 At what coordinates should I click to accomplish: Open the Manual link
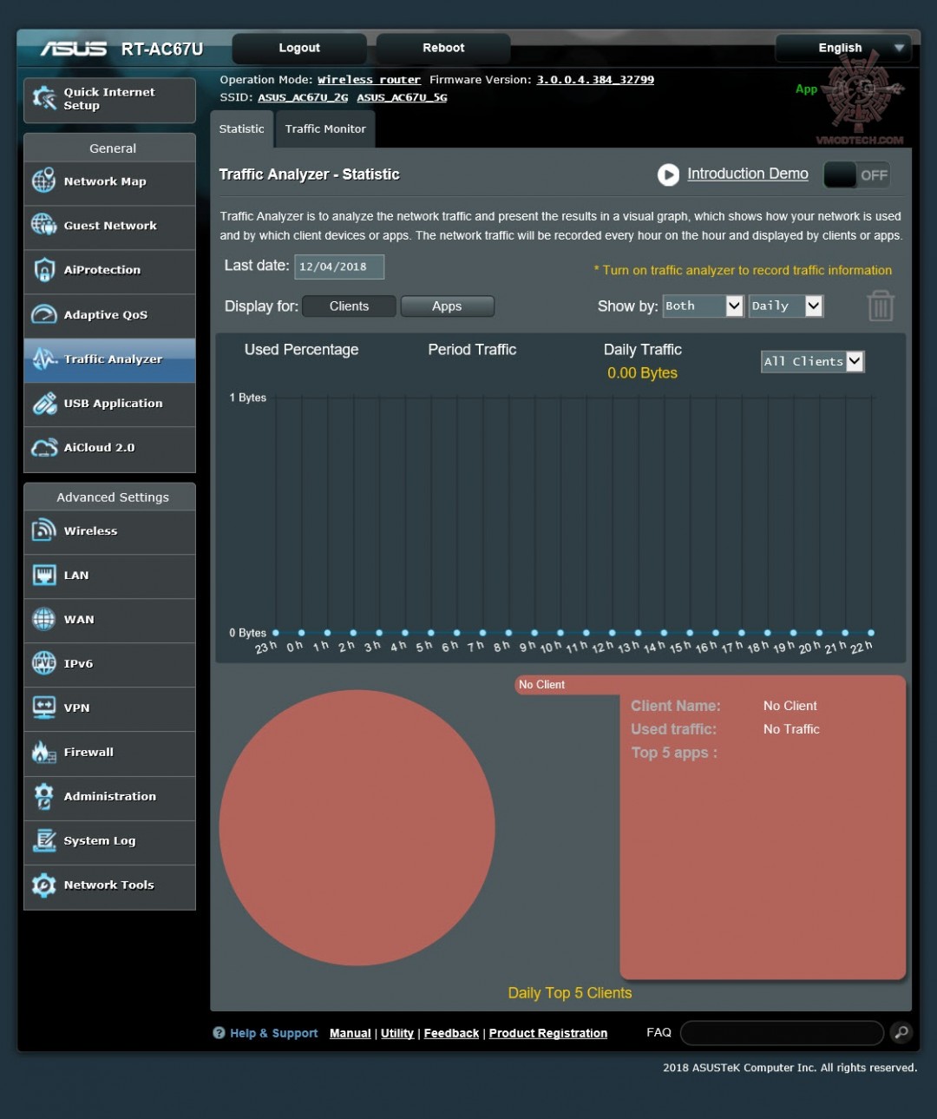351,1033
